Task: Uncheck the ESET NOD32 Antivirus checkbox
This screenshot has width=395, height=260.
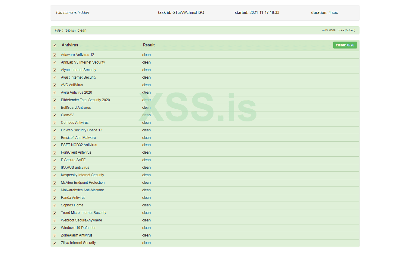Action: pyautogui.click(x=54, y=145)
